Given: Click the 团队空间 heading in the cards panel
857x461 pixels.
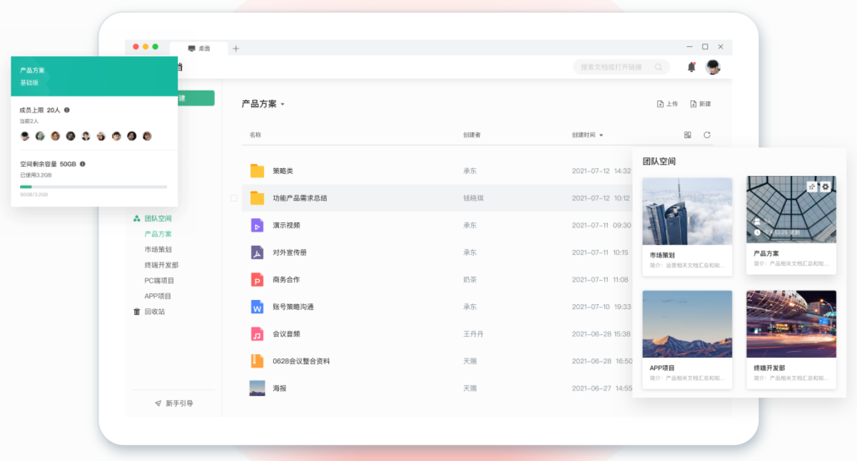Looking at the screenshot, I should [x=659, y=162].
